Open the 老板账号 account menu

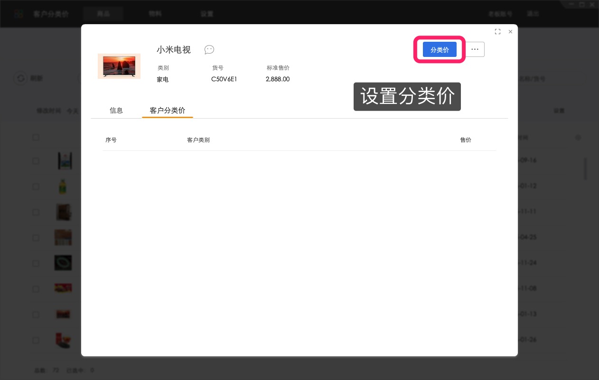click(500, 14)
